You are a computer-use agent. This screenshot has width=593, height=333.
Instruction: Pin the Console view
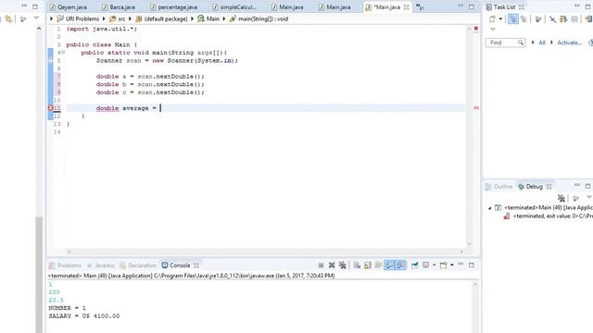415,265
